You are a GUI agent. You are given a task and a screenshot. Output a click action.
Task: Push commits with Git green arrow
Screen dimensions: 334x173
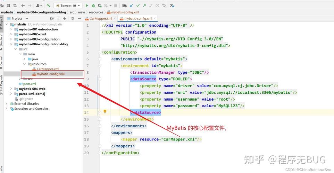[x=144, y=6]
